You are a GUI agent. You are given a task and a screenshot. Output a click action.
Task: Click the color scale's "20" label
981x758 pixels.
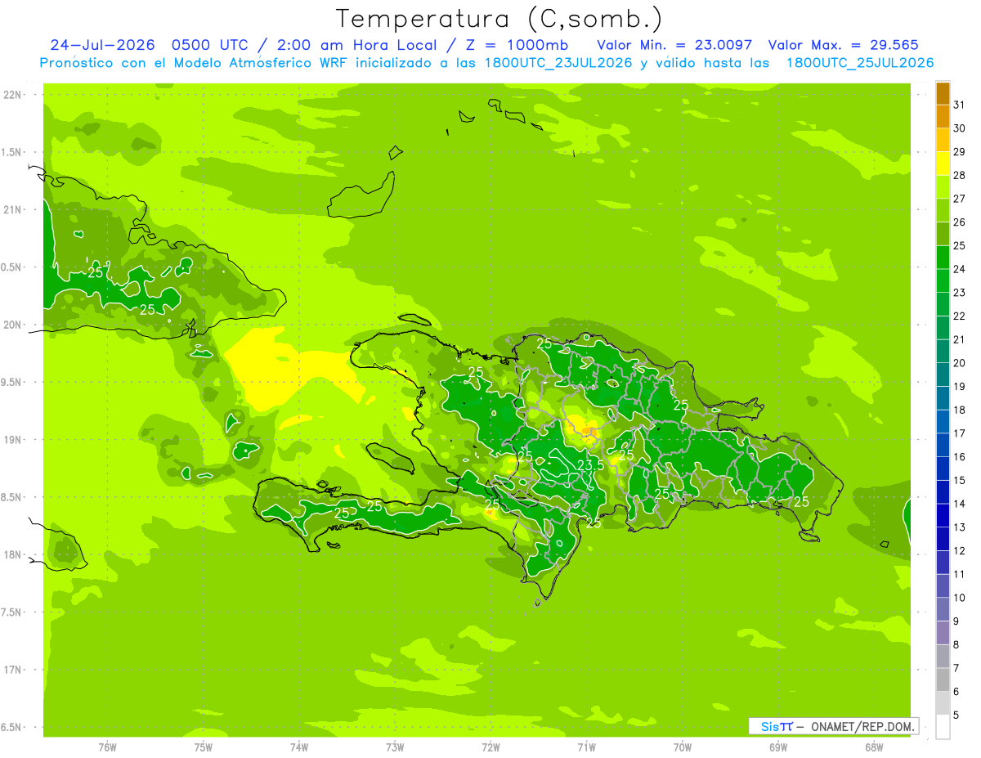tap(960, 363)
